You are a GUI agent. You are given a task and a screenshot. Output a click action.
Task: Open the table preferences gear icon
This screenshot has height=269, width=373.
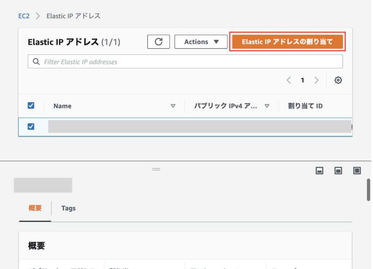click(x=338, y=80)
